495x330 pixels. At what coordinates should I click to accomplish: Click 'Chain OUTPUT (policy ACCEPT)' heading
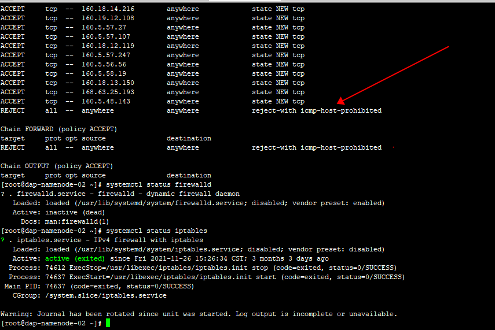(57, 166)
